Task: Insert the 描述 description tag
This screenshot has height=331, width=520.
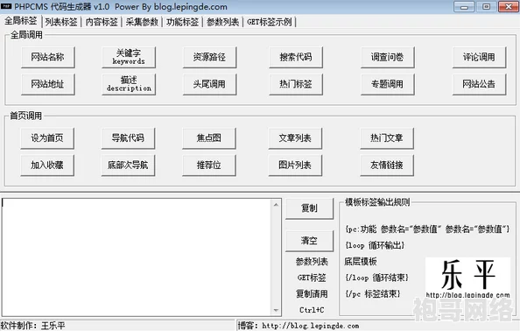Action: [x=129, y=84]
